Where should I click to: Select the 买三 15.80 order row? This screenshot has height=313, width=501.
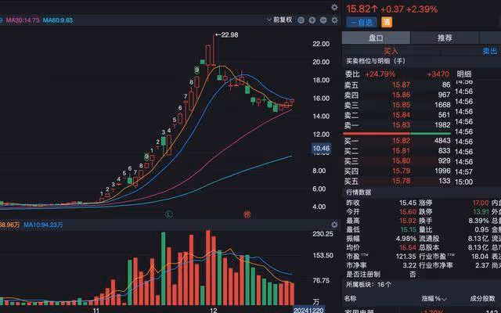(x=397, y=161)
